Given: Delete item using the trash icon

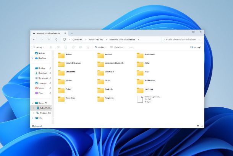Looking at the screenshot, I should click(88, 47).
